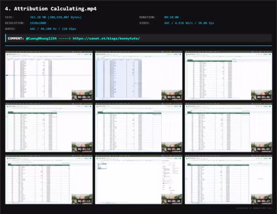Select the video value AVC / 4,936 kb/s

tap(189, 23)
